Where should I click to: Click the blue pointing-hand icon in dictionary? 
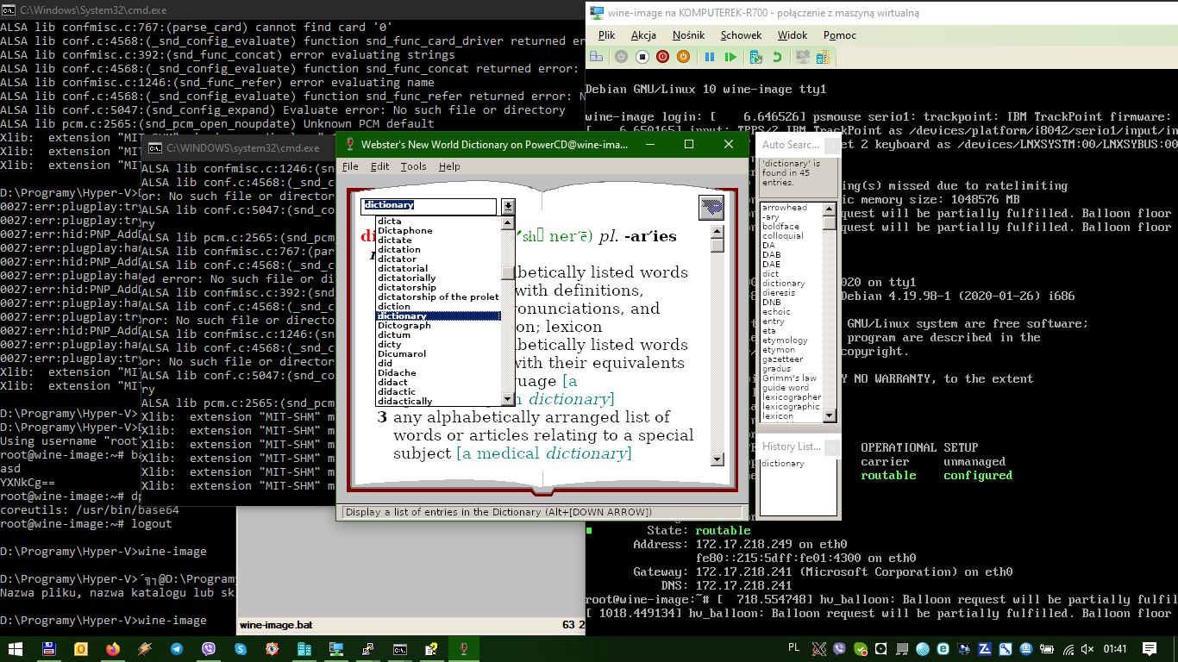[x=711, y=208]
